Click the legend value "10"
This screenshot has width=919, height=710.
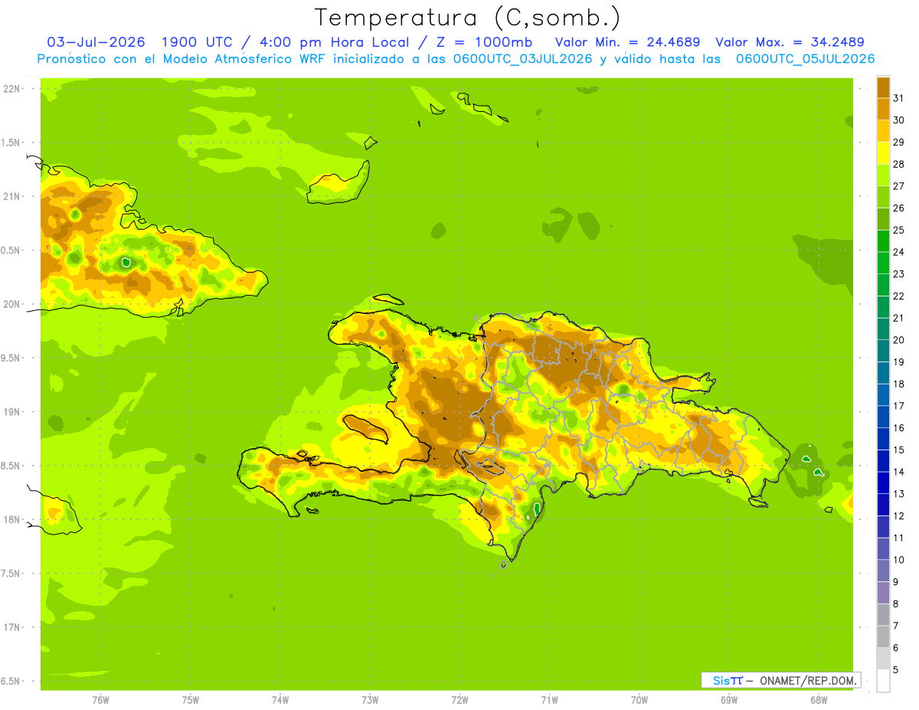pos(898,560)
